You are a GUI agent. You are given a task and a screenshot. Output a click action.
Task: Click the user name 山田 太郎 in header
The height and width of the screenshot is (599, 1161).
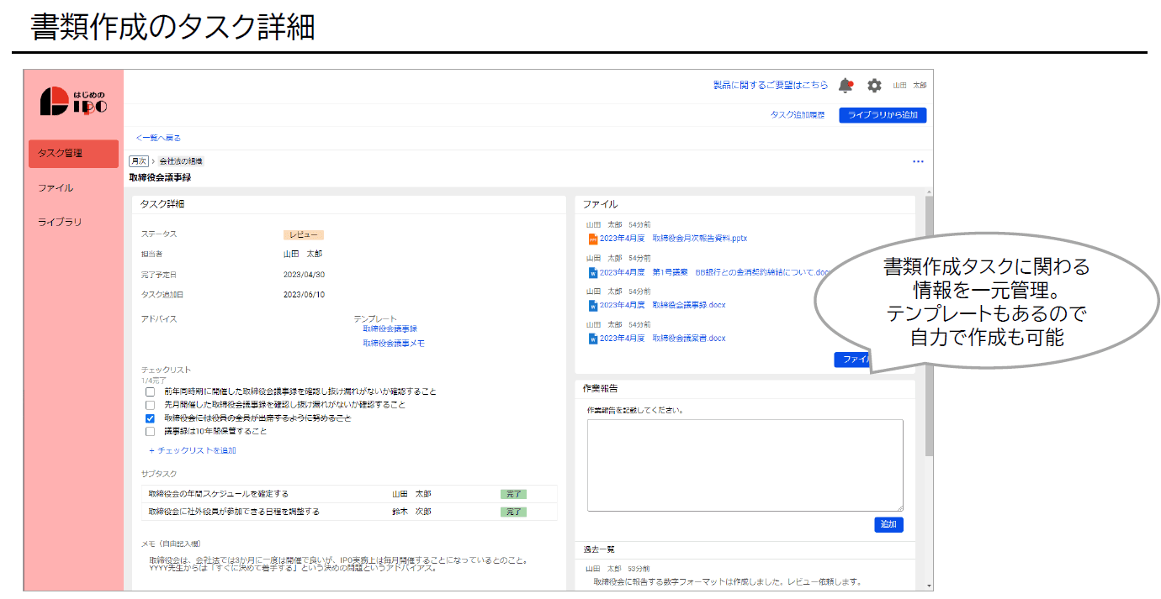tap(909, 86)
